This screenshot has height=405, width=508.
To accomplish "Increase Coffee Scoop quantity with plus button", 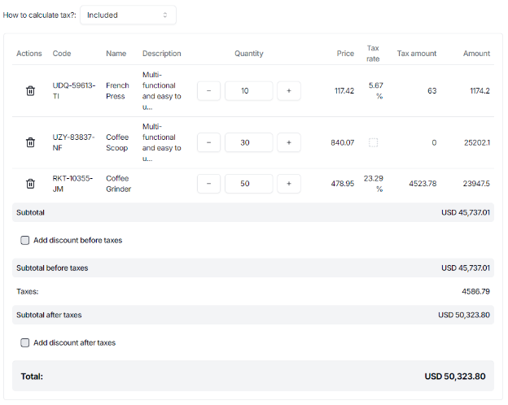I will (289, 142).
